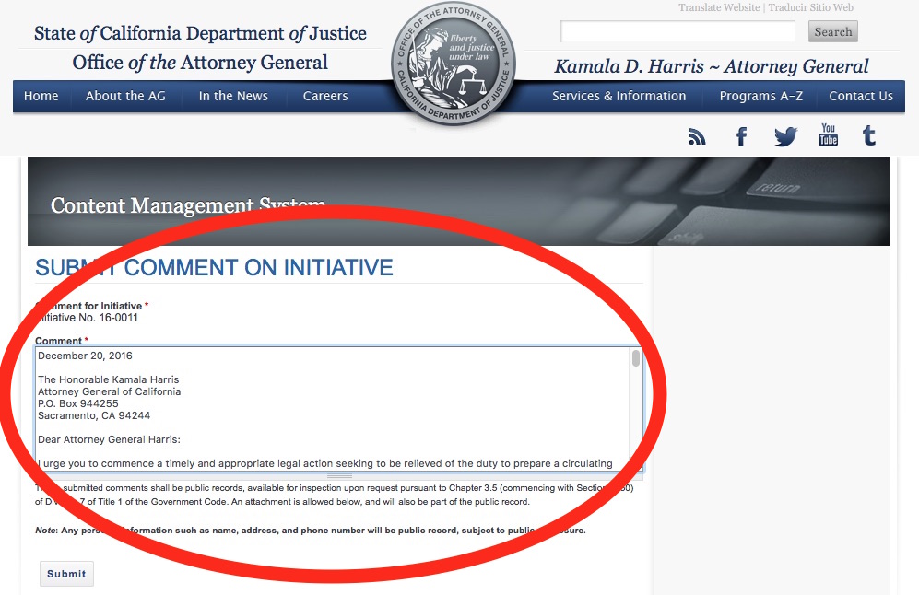Open the RSS feed icon
The width and height of the screenshot is (919, 595).
tap(697, 136)
